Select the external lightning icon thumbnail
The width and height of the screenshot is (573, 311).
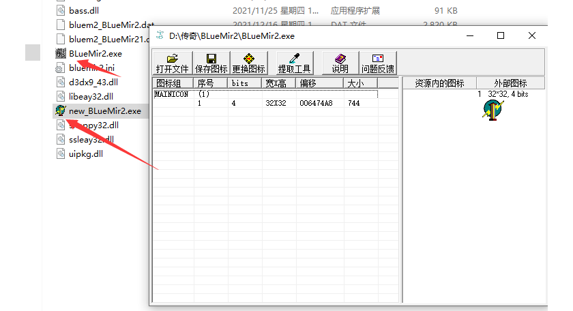493,110
